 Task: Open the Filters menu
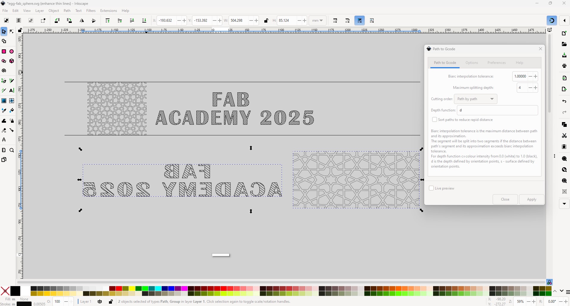[91, 11]
